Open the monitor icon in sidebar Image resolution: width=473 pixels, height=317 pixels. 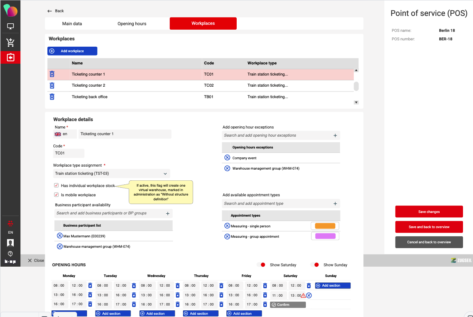point(10,27)
